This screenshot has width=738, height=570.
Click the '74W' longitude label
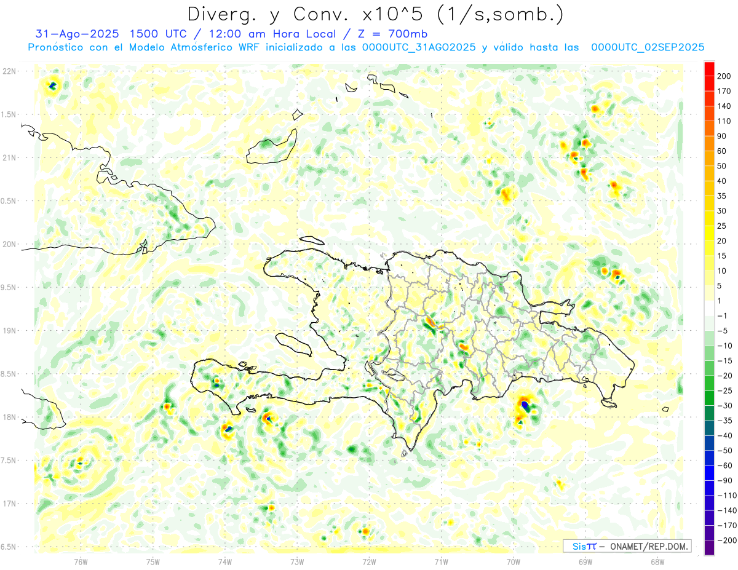coord(224,561)
